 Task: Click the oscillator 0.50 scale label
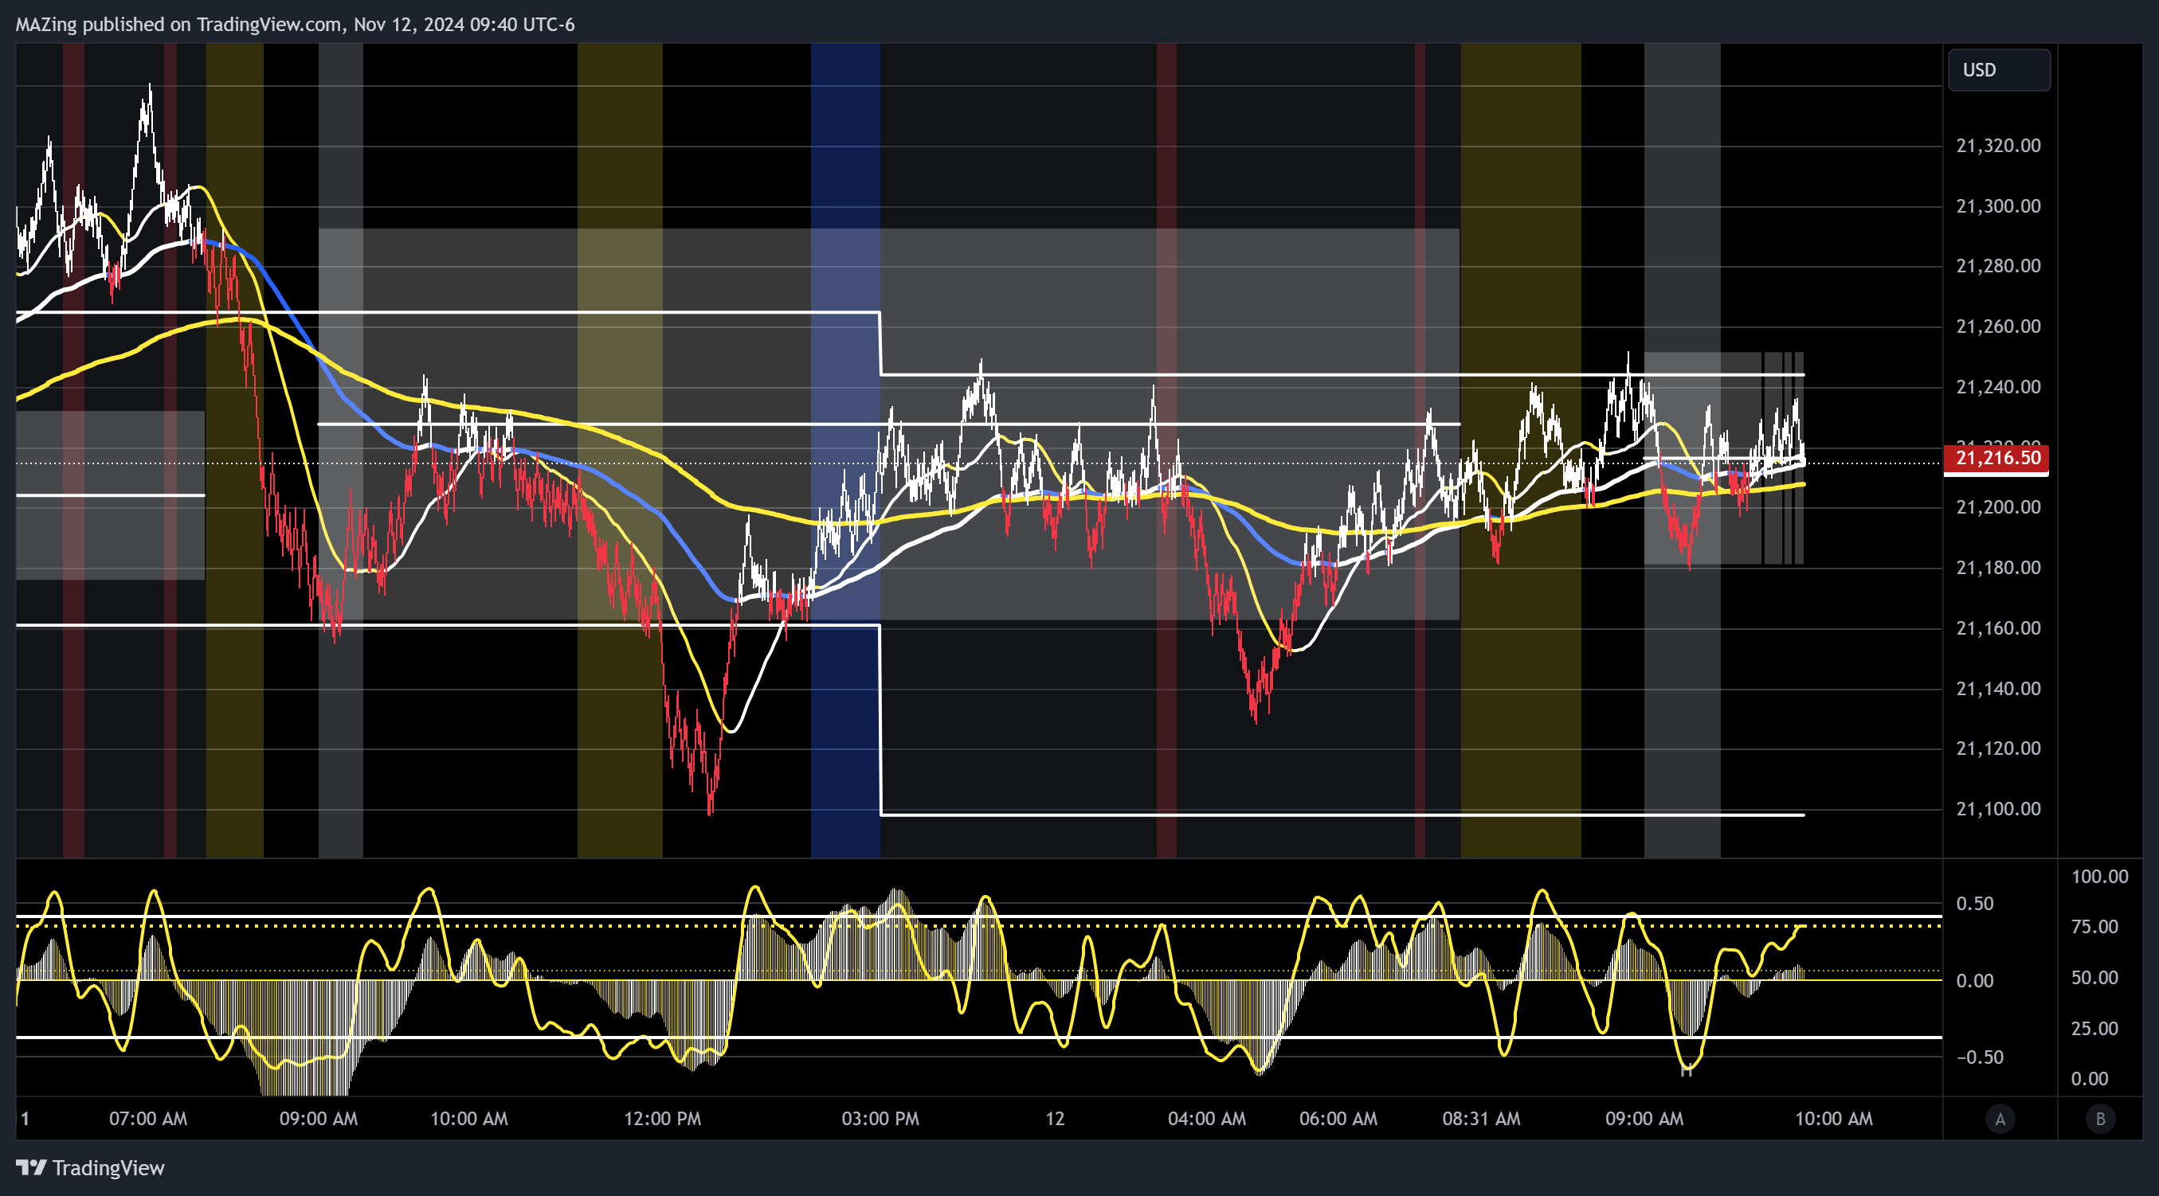(1975, 904)
